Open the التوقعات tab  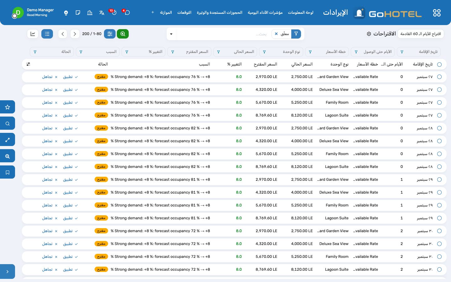[184, 13]
